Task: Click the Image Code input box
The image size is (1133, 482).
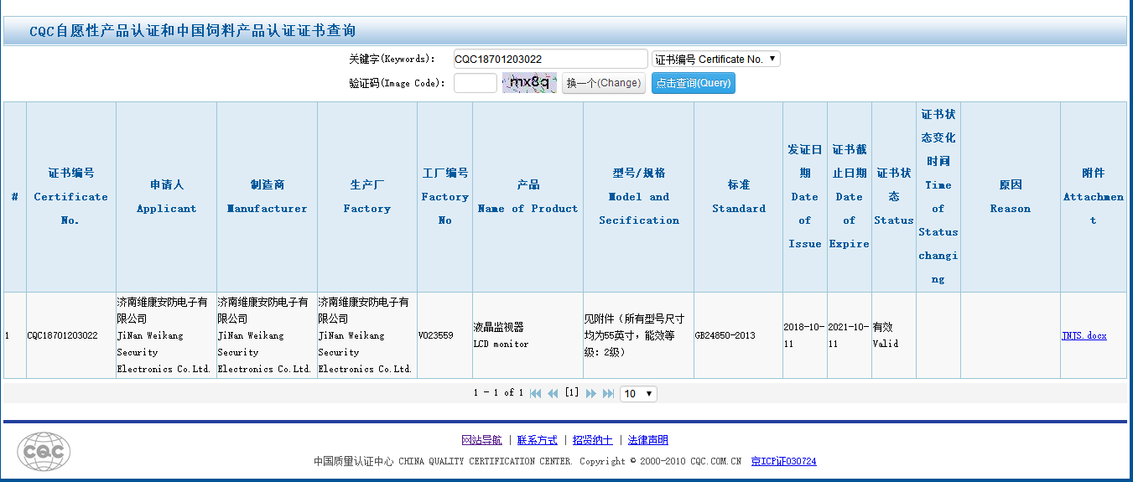Action: click(x=476, y=83)
